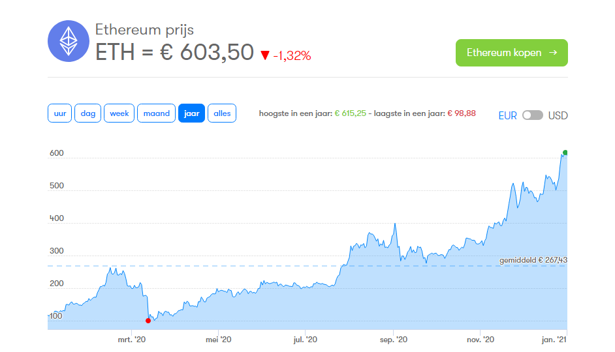This screenshot has width=615, height=352.
Task: Toggle the EUR/USD currency switch
Action: tap(533, 115)
